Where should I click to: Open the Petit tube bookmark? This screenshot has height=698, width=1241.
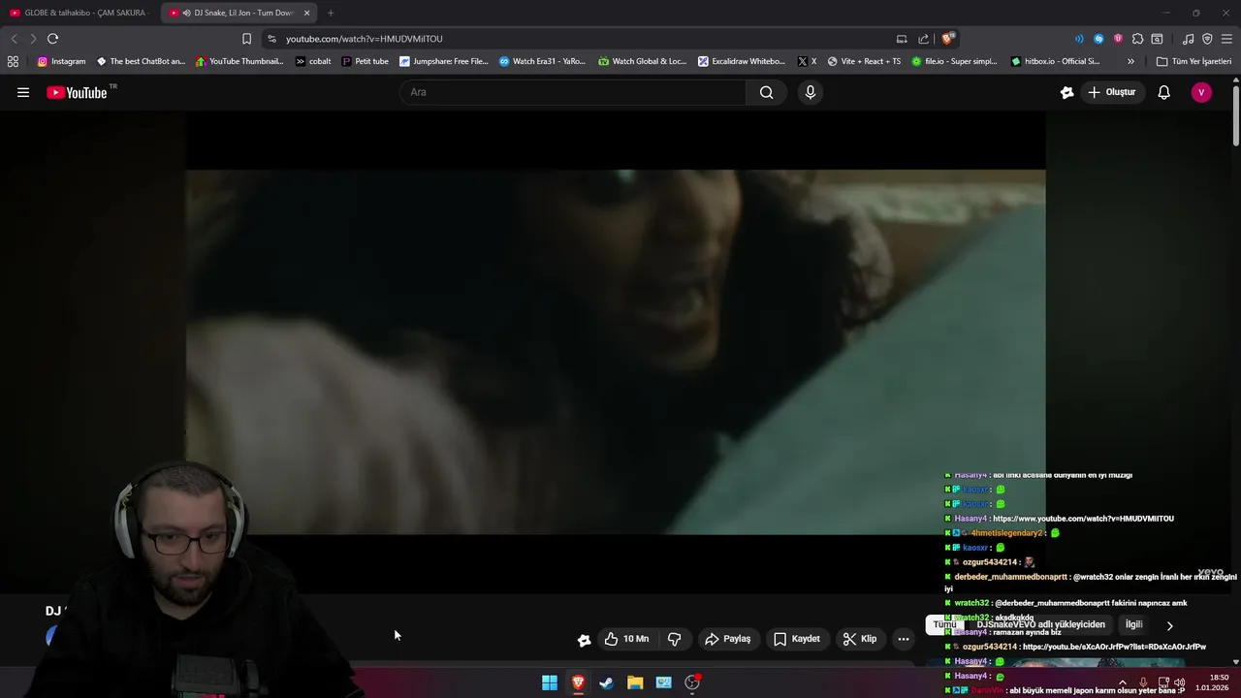(x=366, y=61)
